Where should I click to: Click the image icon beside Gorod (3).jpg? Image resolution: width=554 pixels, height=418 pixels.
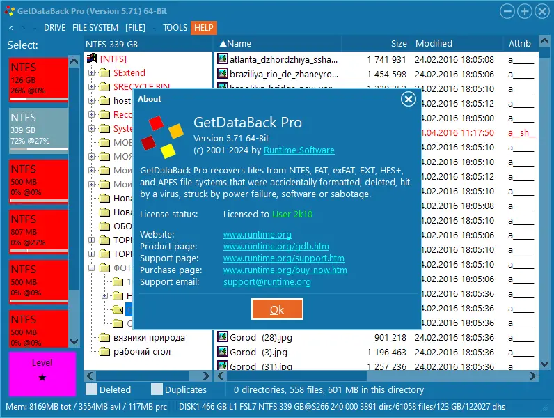pyautogui.click(x=223, y=352)
